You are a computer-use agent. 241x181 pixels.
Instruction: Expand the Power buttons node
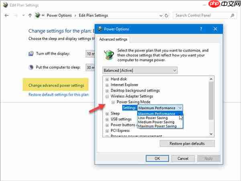tap(107, 125)
